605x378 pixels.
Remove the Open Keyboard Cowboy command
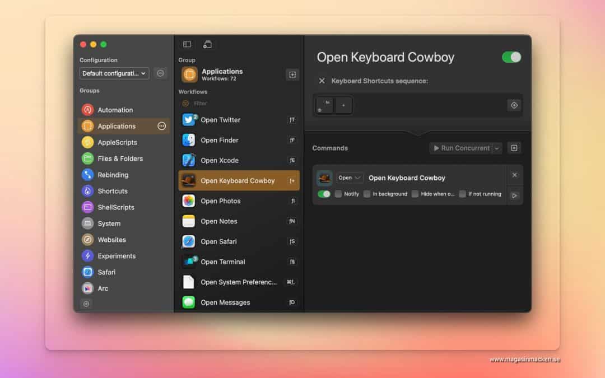[x=514, y=175]
